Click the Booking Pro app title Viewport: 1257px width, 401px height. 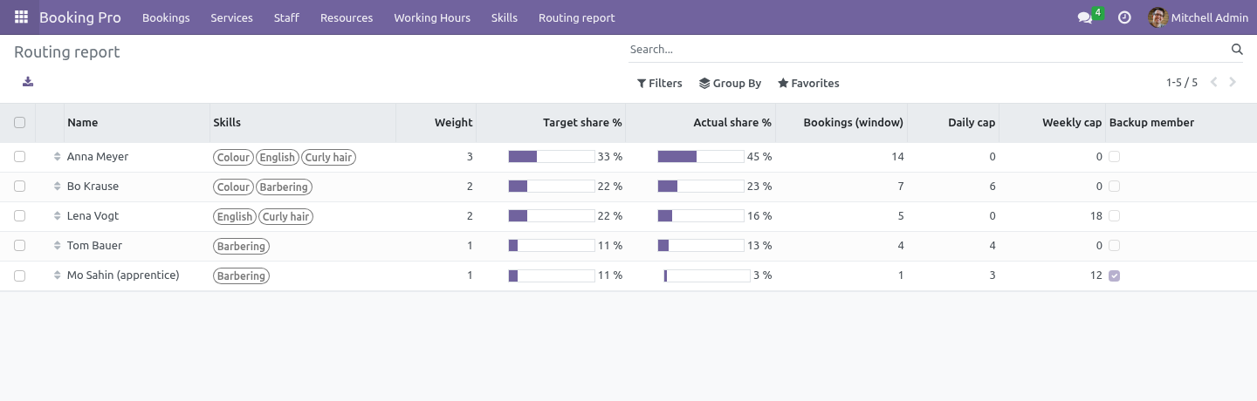80,17
